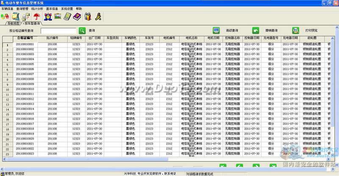Click the request-complete message in status bar

tap(200, 174)
